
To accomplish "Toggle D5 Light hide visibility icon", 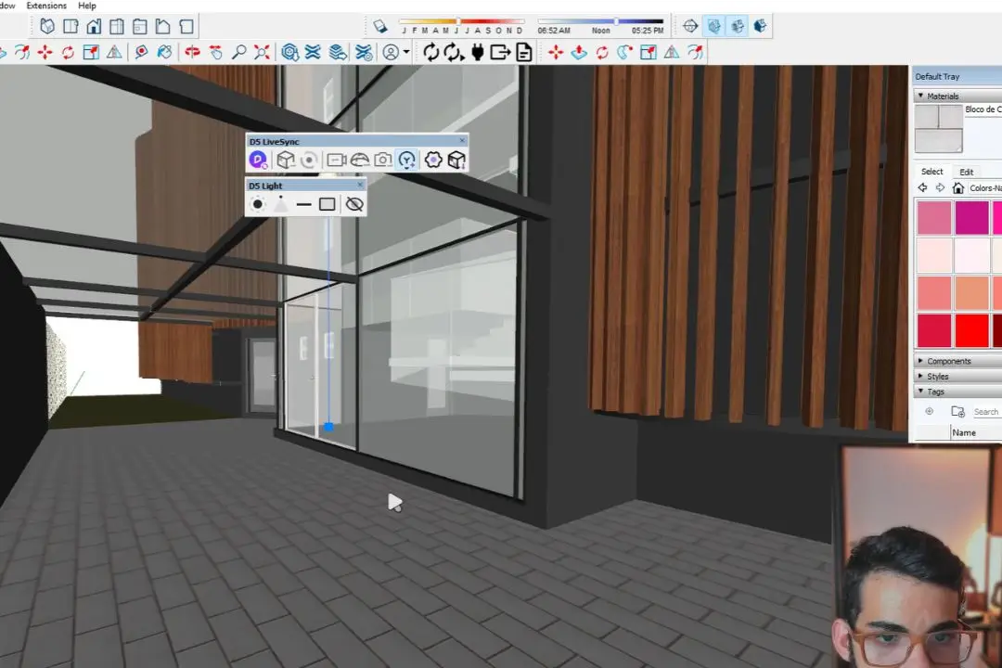I will tap(354, 204).
